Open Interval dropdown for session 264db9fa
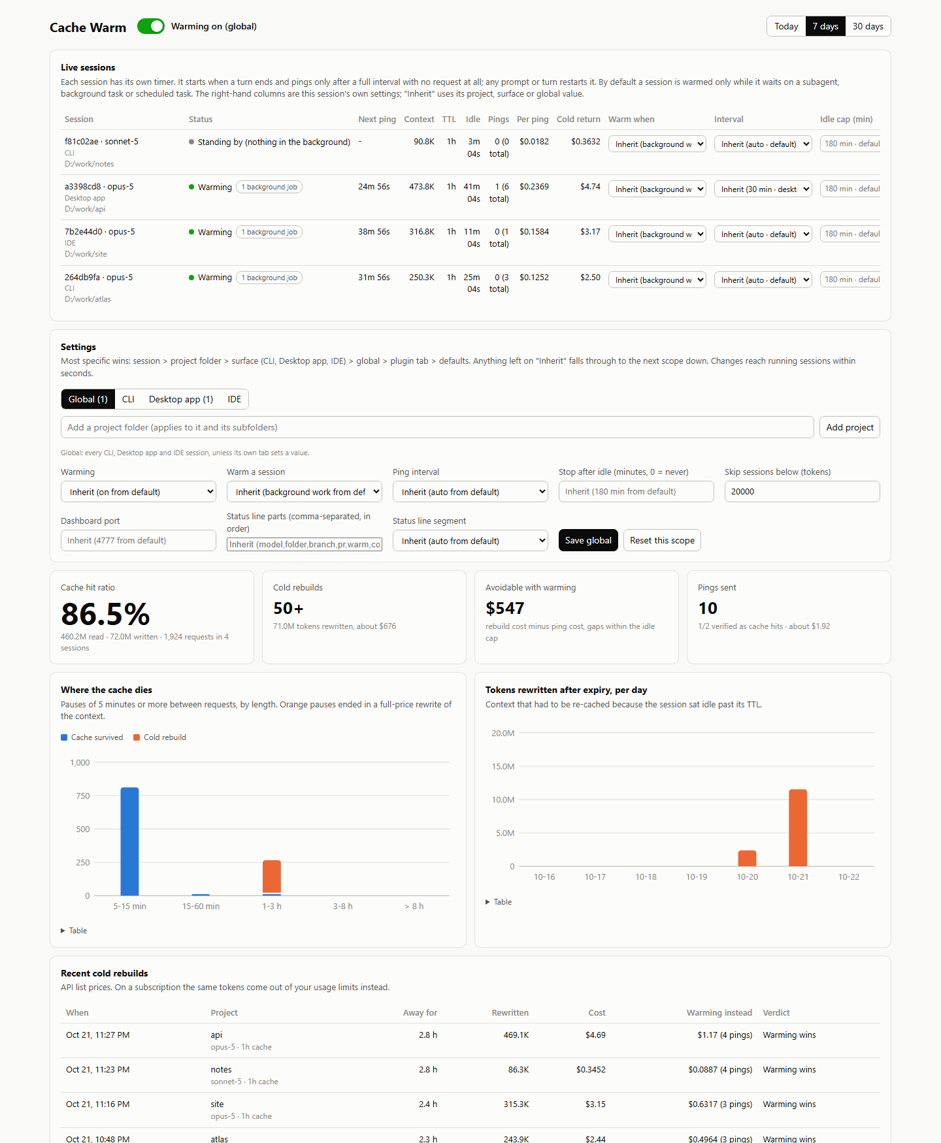This screenshot has height=1143, width=941. [x=763, y=280]
